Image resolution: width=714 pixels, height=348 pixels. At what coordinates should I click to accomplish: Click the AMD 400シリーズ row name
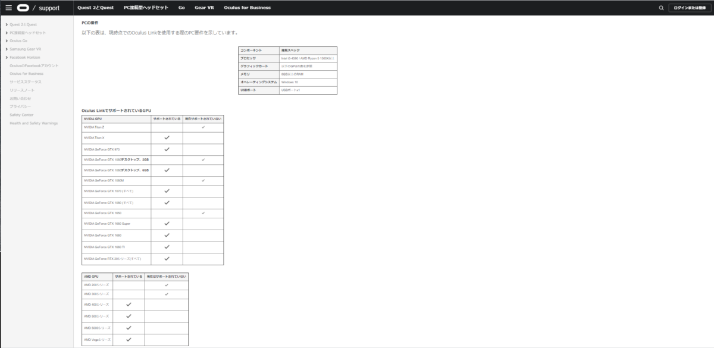pos(96,305)
